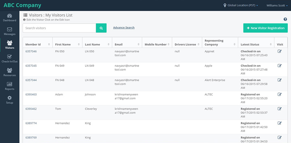Open the Global Location (PST) dropdown
The image size is (291, 143).
coord(241,5)
